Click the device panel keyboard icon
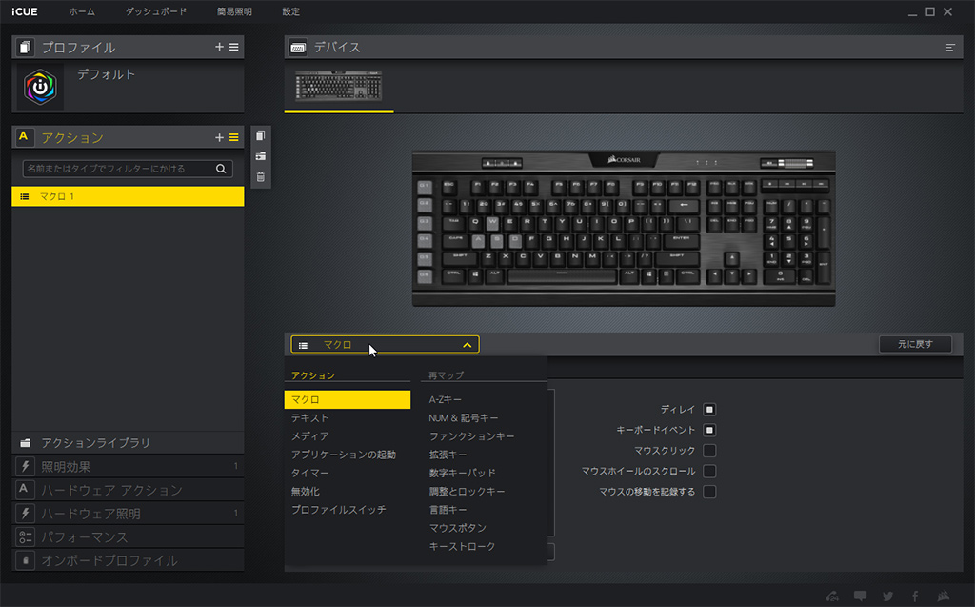Screen dimensions: 975x607 298,48
